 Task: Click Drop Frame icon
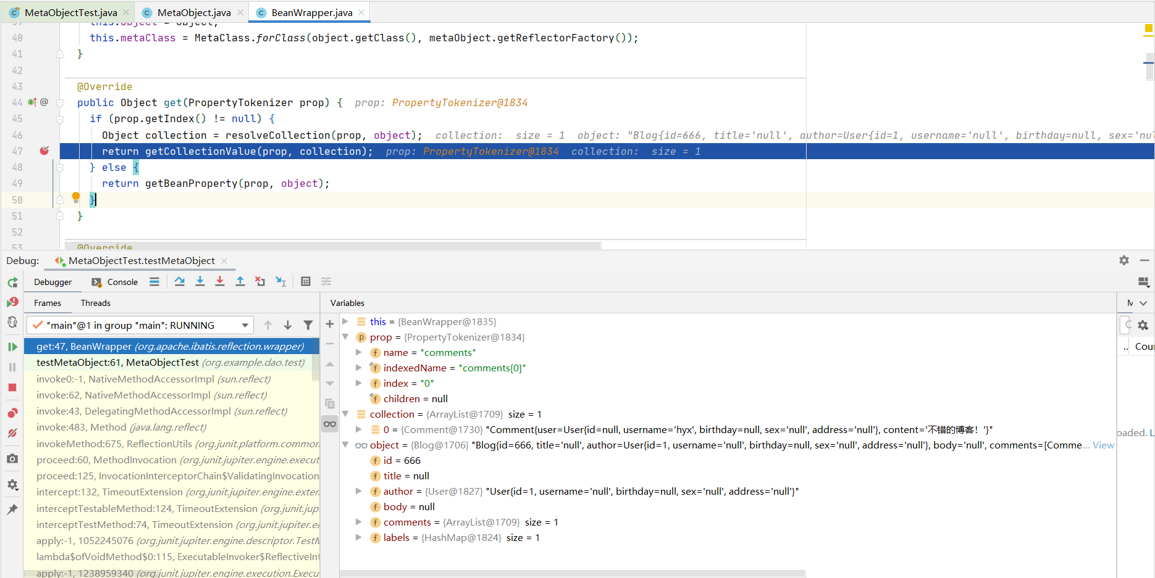click(x=260, y=281)
